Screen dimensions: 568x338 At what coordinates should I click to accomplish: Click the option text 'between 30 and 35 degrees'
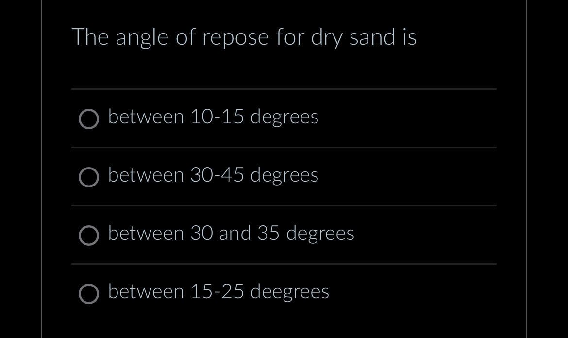coord(231,234)
